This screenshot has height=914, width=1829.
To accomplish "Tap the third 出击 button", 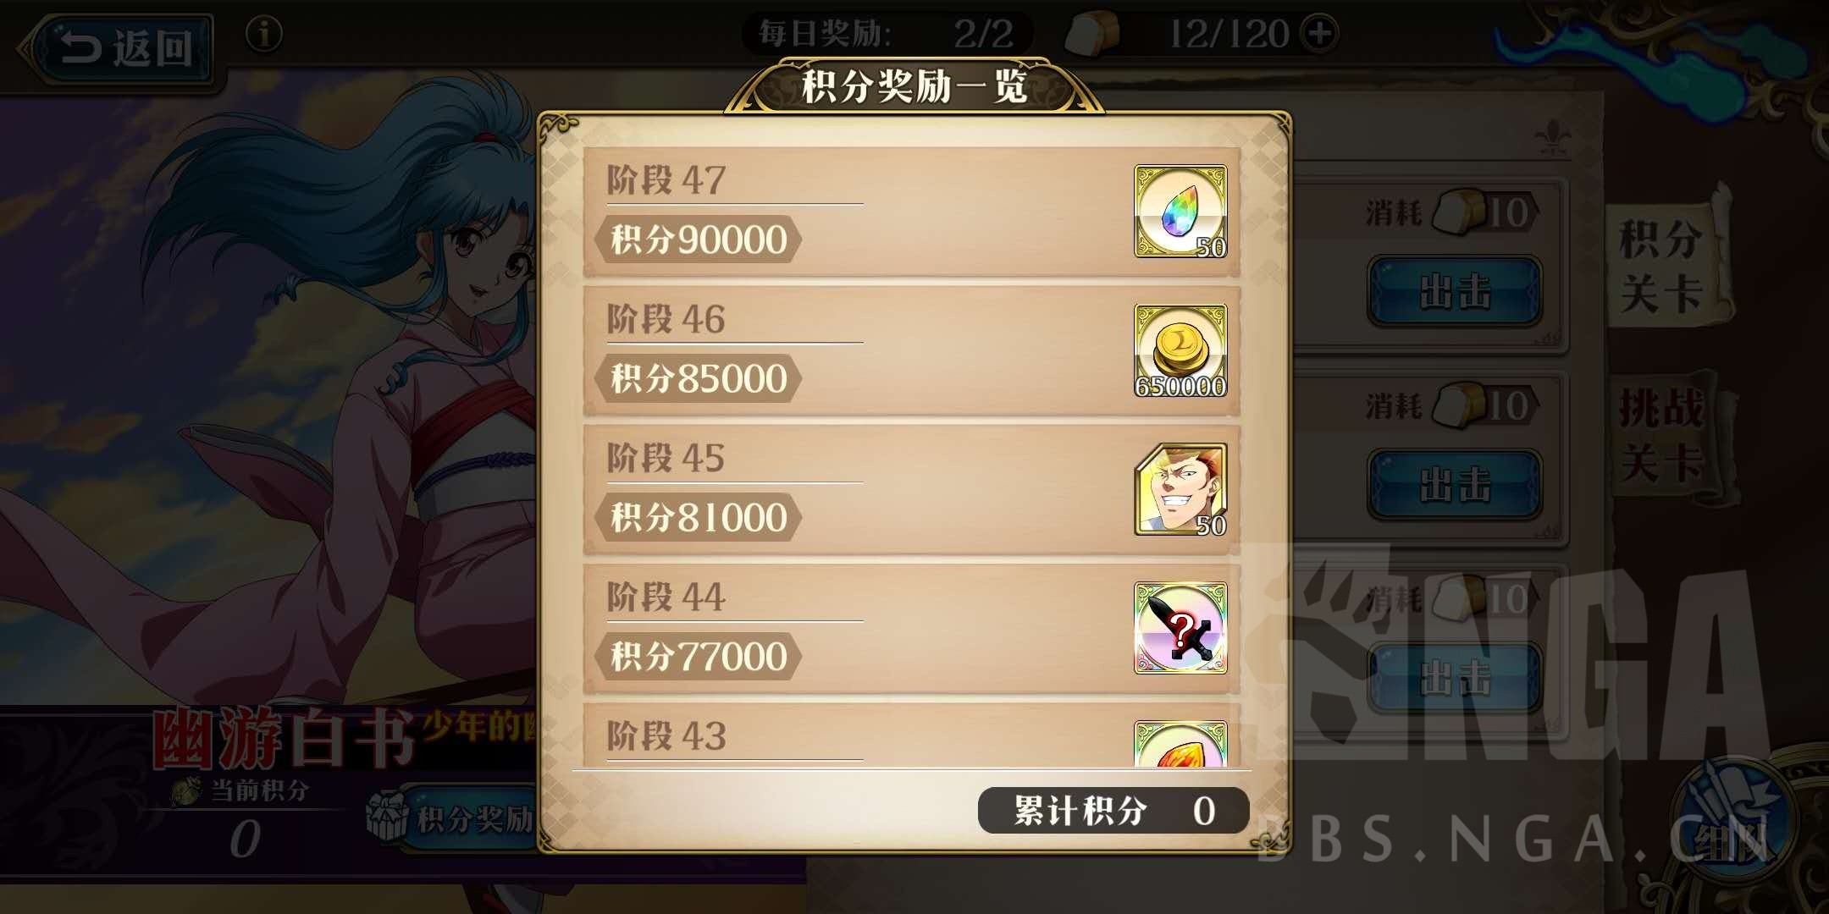I will coord(1455,678).
